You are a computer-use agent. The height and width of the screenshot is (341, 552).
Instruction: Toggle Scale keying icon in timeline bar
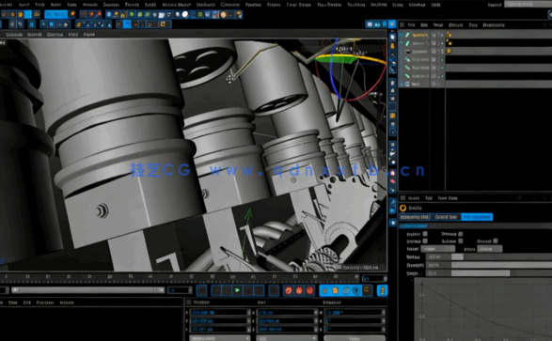click(x=335, y=290)
